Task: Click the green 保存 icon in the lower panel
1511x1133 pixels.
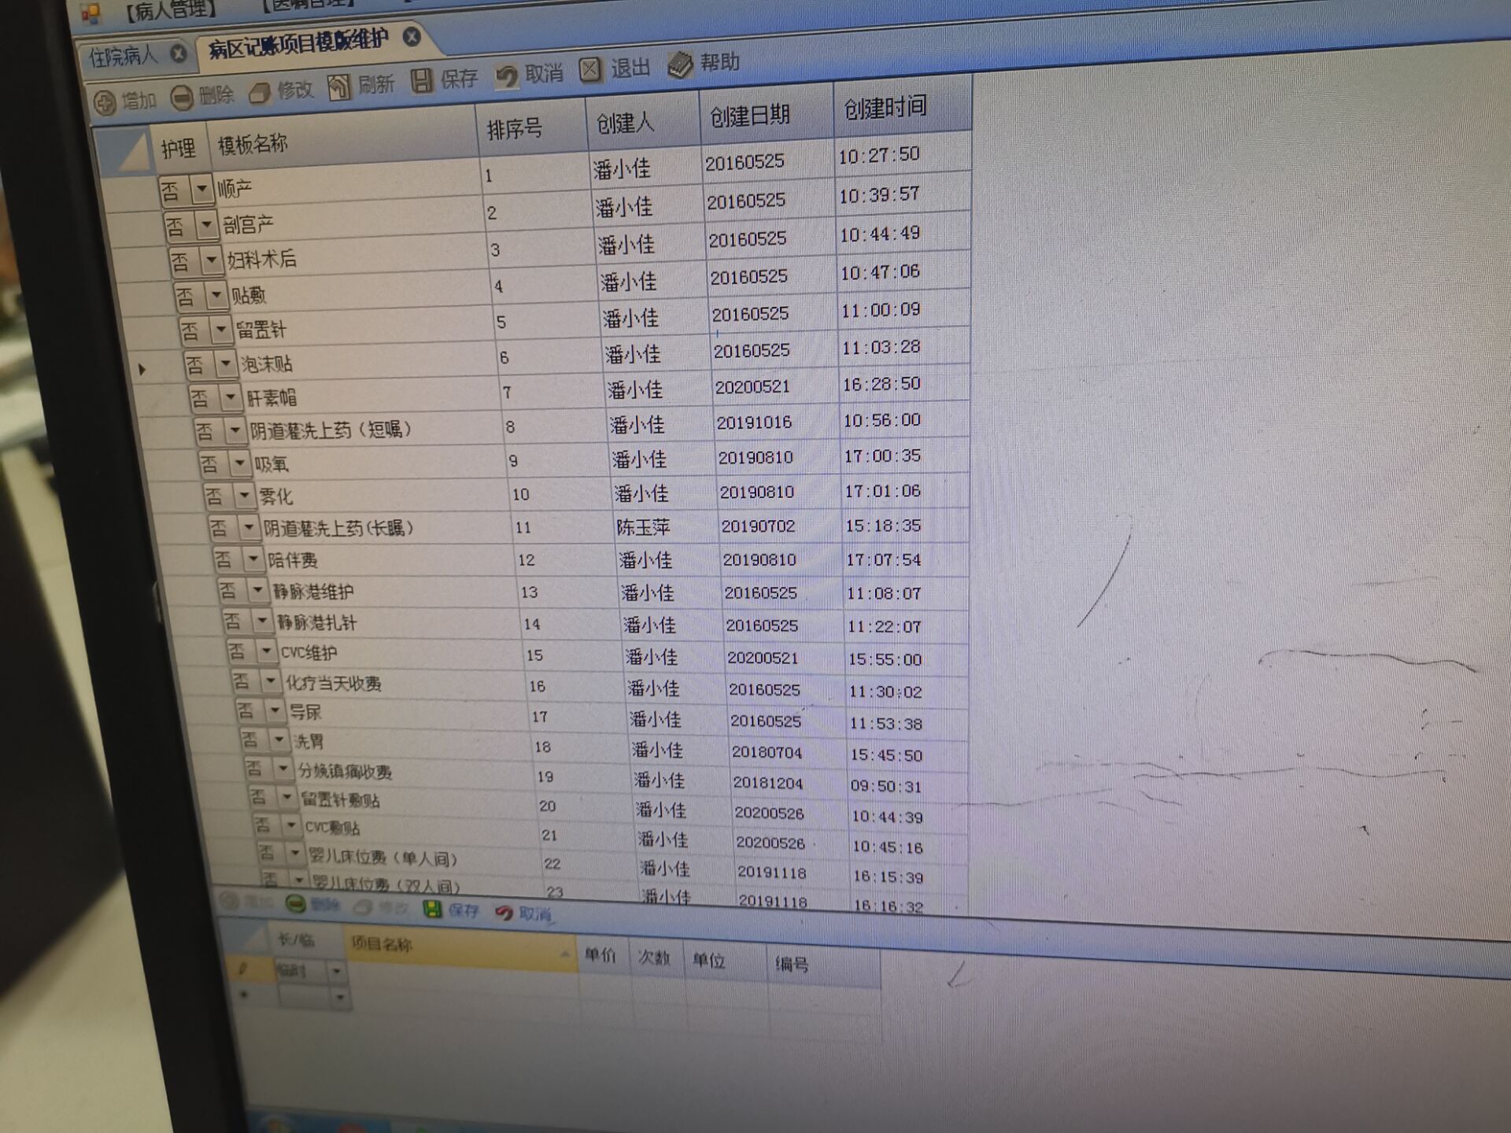Action: 433,910
